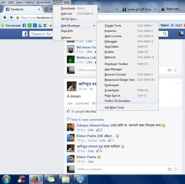Click the speech bubble icon by View 6 more comments
185x184 pixels.
[68, 119]
